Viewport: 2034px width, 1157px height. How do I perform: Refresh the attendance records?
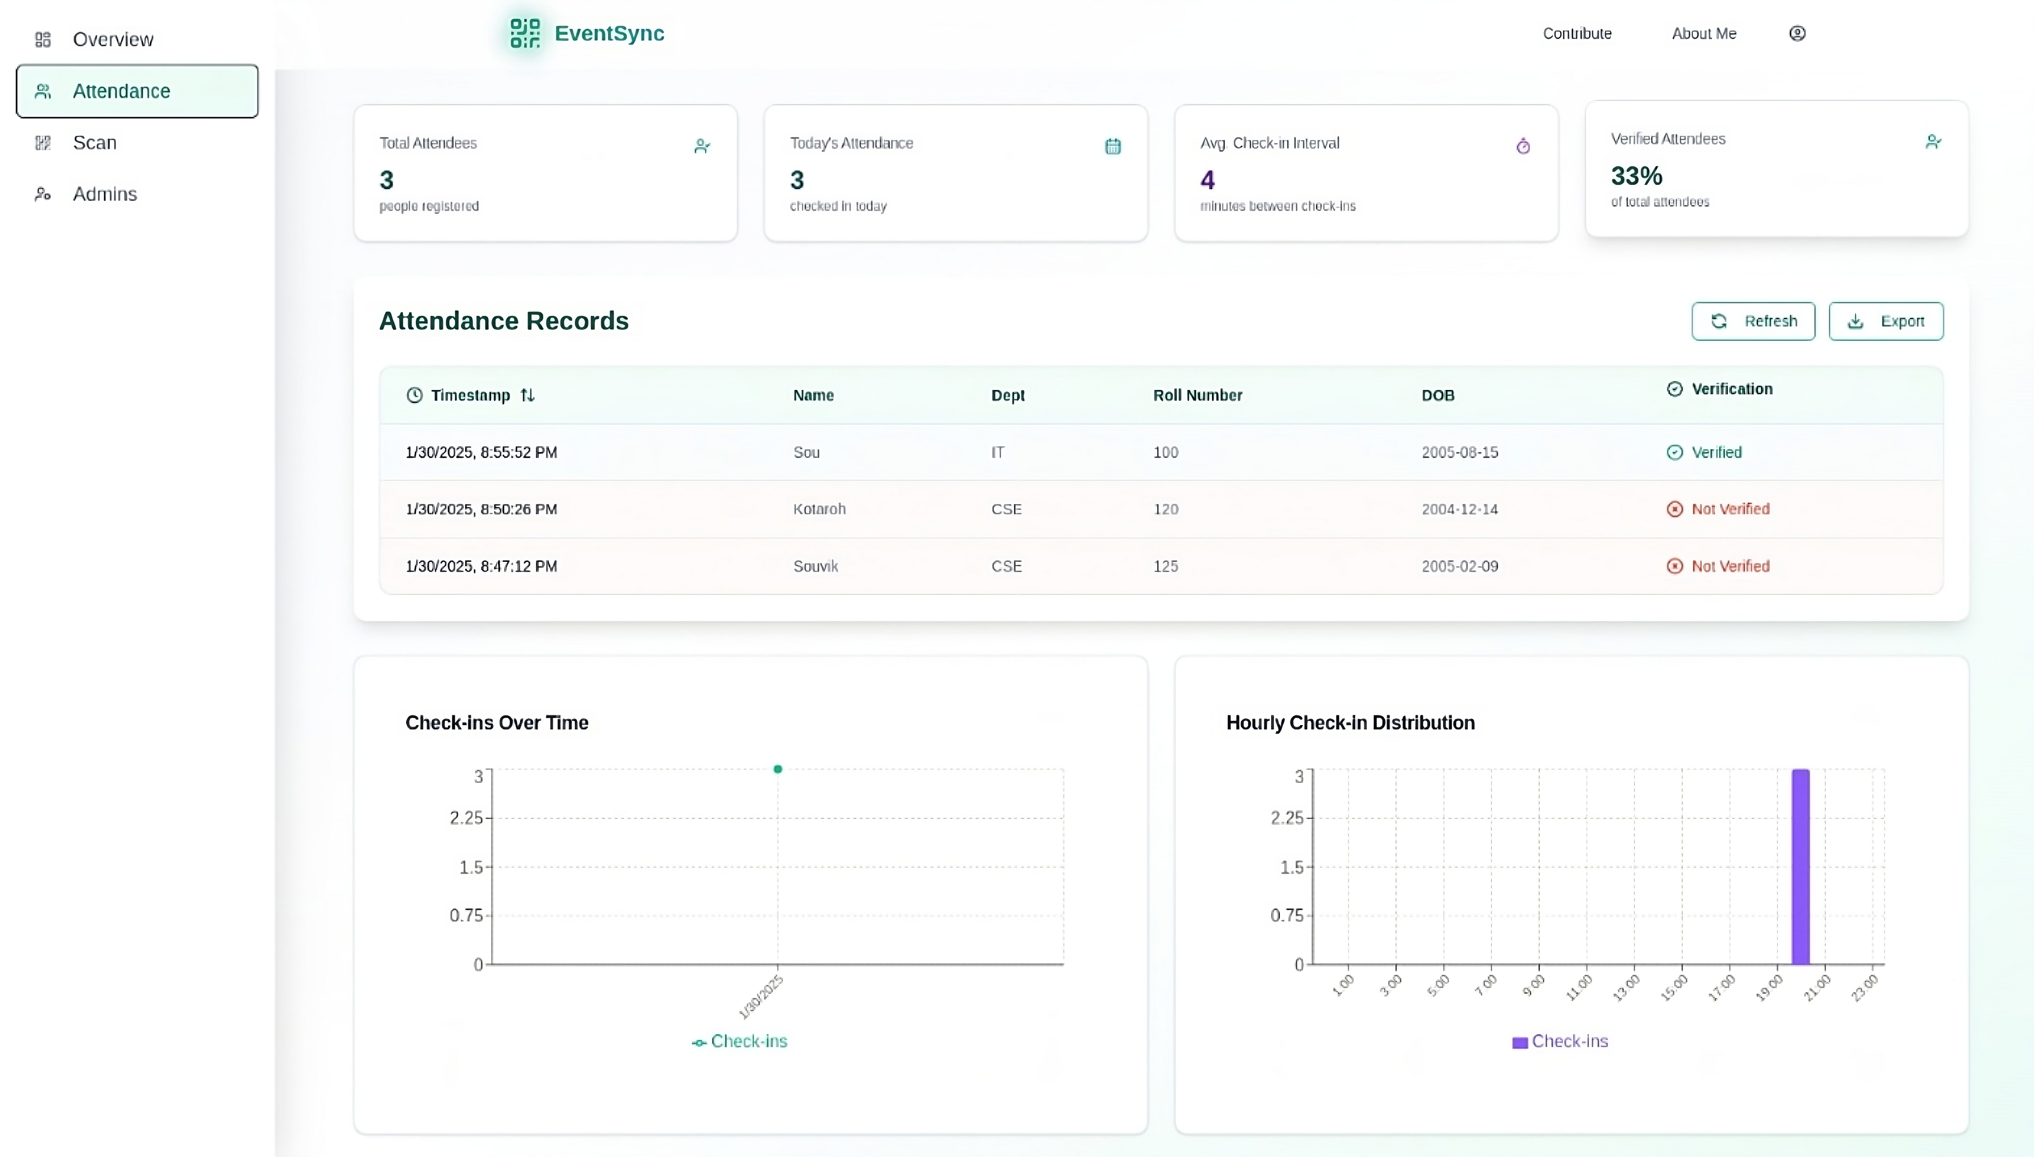click(1752, 321)
